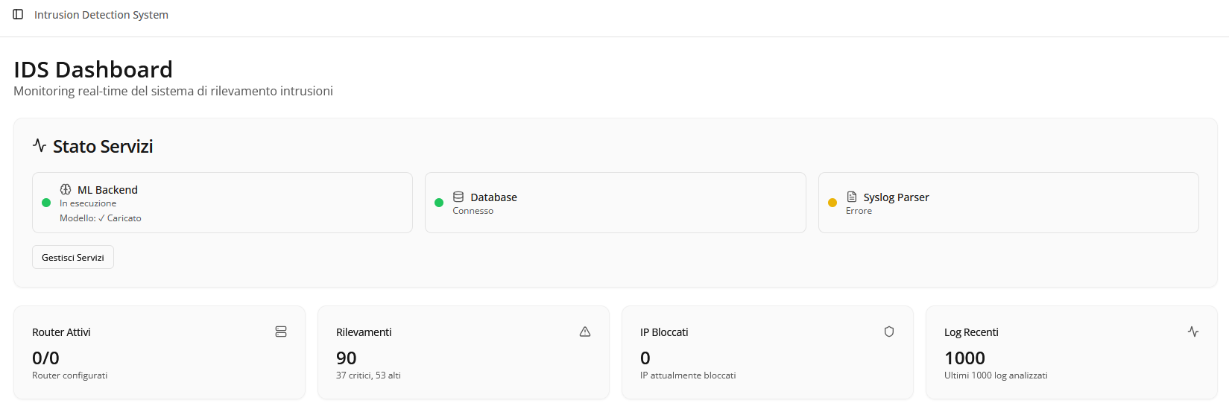Click the ML Backend brain icon
The height and width of the screenshot is (409, 1229).
pyautogui.click(x=66, y=189)
